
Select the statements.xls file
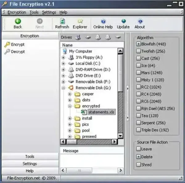[101, 112]
